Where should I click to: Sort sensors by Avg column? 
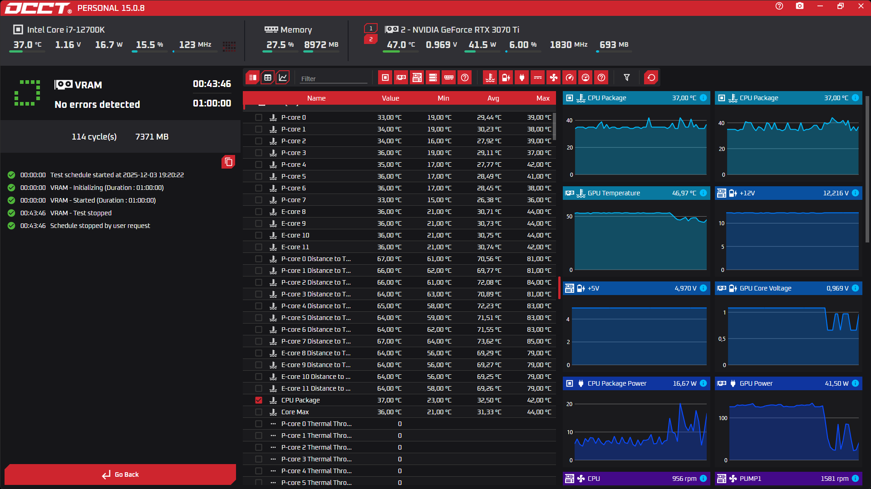[x=493, y=98]
